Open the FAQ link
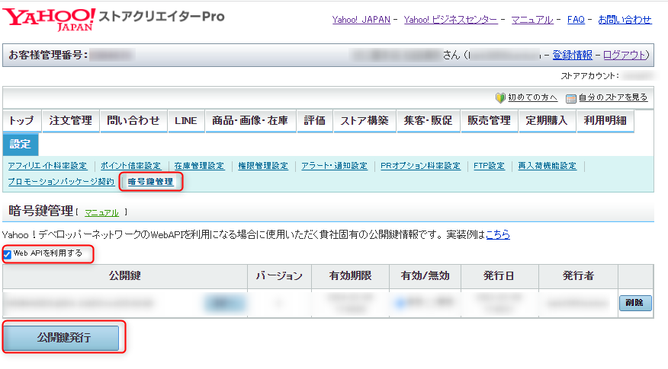Screen dimensions: 668x369 coord(576,20)
